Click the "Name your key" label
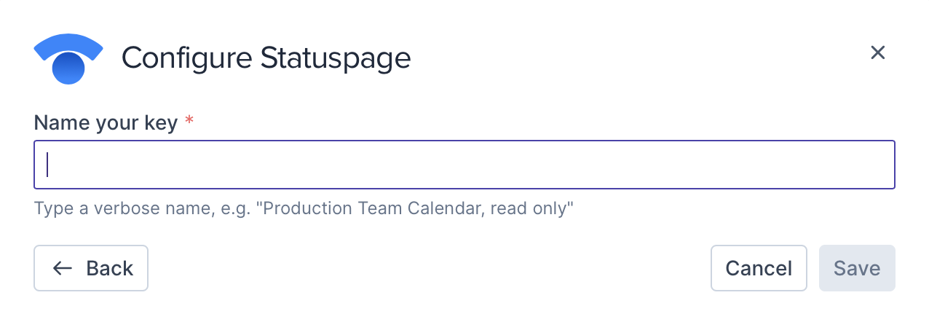 106,122
